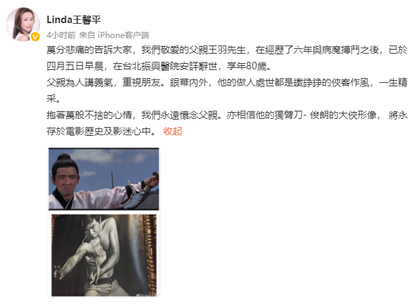Click the line starting 父親為人講義氣

point(227,82)
